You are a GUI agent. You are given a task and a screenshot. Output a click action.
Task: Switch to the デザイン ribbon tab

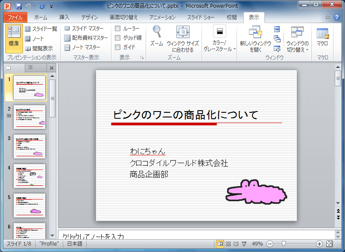tap(90, 18)
